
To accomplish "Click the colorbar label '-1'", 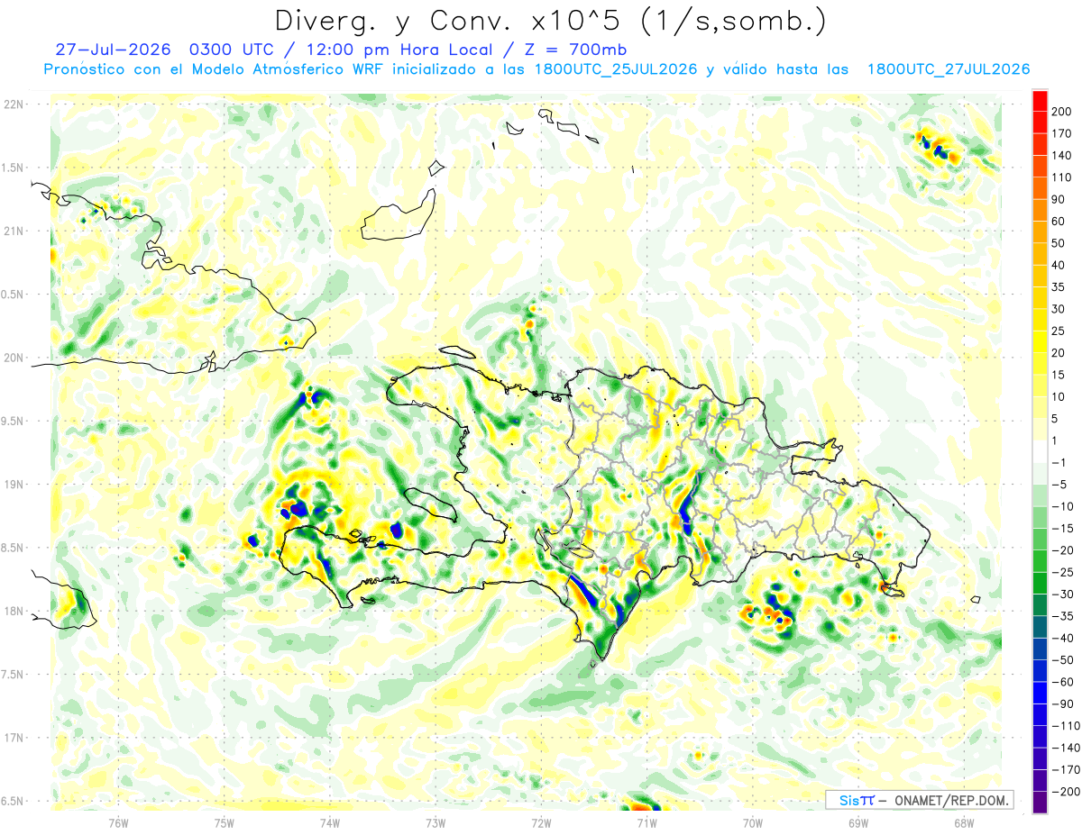I will pos(1060,463).
